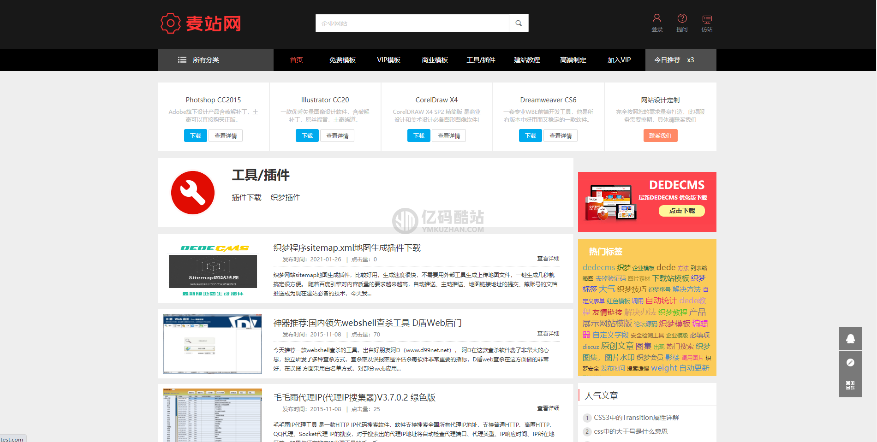
Task: Click the 图片水印 hot tag
Action: (x=620, y=357)
